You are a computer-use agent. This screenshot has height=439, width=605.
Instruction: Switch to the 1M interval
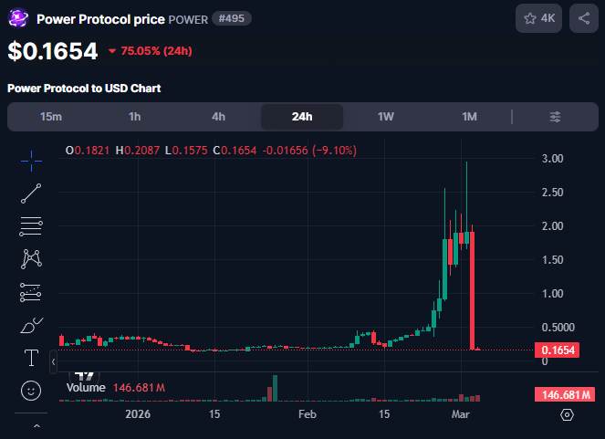tap(470, 117)
